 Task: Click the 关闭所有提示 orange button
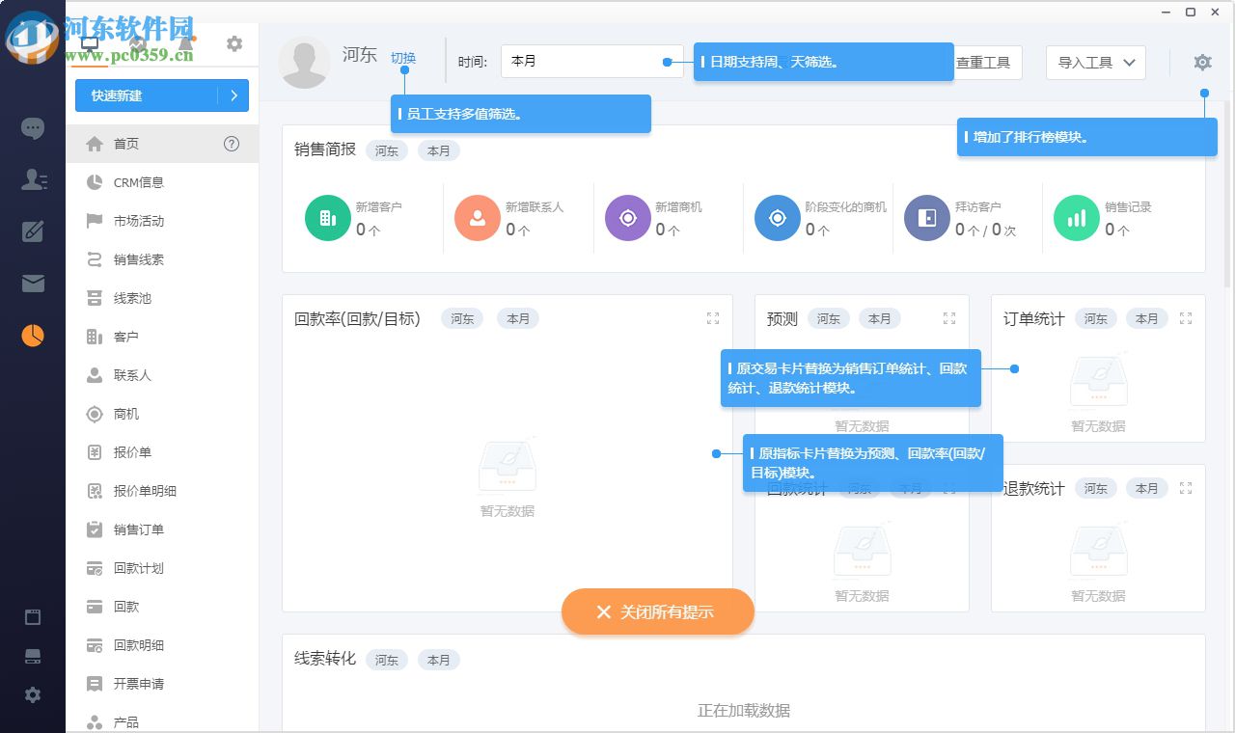click(x=657, y=611)
